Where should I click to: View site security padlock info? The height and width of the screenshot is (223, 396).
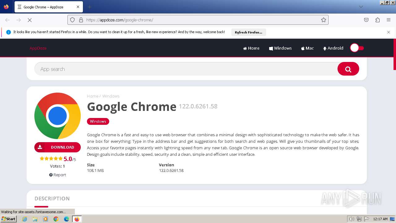[81, 20]
